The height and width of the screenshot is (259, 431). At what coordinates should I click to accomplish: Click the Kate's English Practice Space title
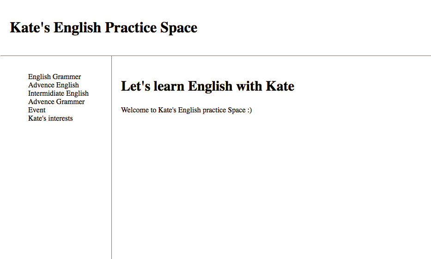[103, 28]
